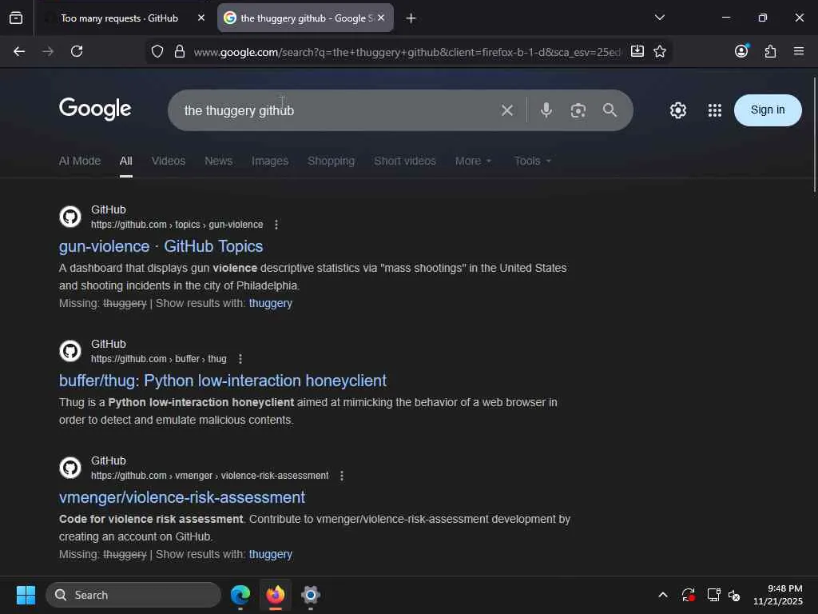Image resolution: width=818 pixels, height=614 pixels.
Task: Open a new tab with plus button
Action: (x=411, y=18)
